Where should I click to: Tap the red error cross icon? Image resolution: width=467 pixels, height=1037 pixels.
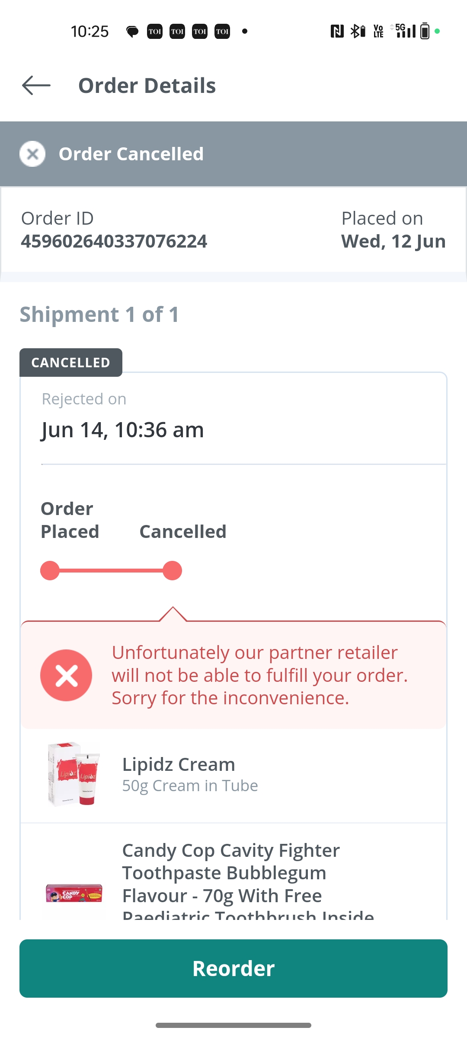(x=66, y=675)
